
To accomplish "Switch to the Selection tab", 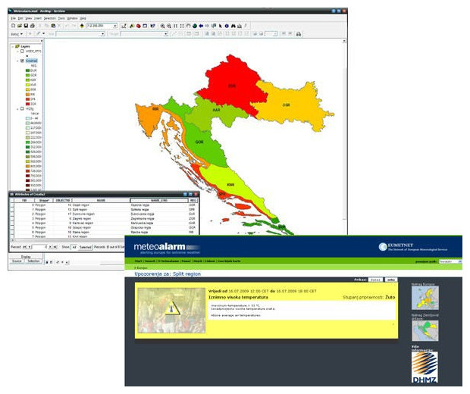I will click(33, 261).
